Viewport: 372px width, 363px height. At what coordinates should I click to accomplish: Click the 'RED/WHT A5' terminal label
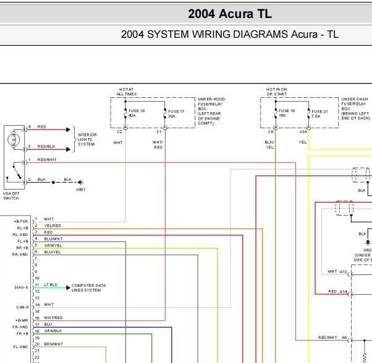click(332, 338)
